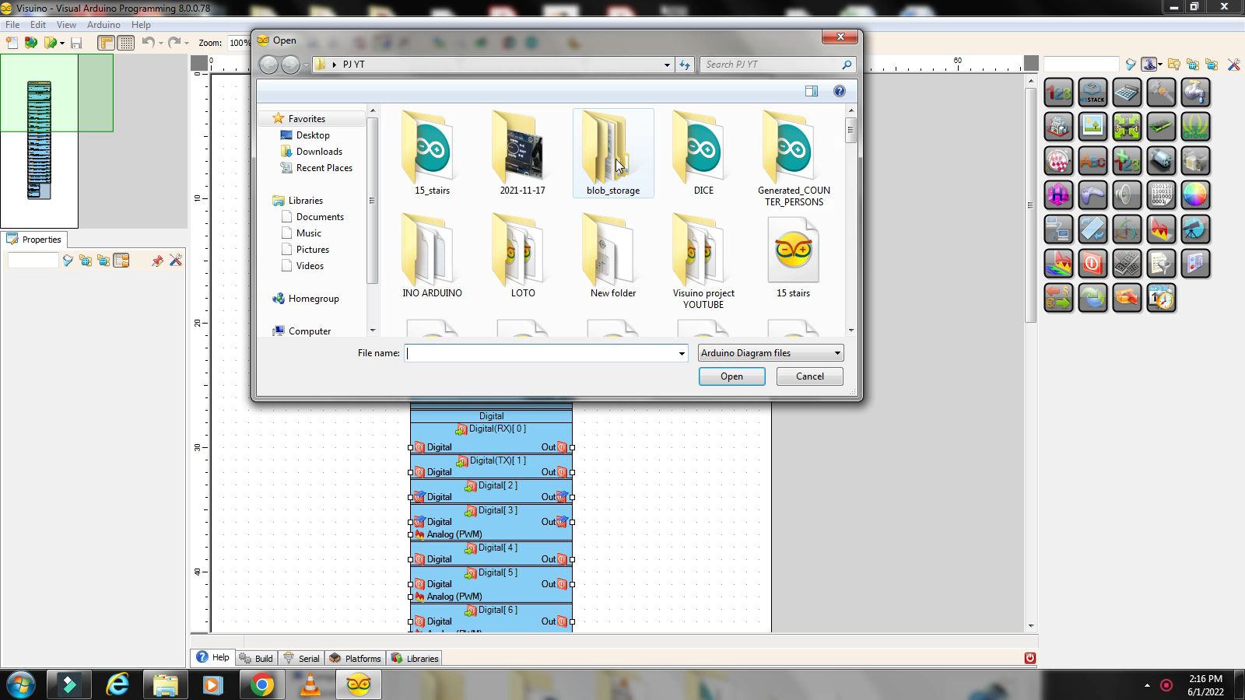Open the Motors components category
Image resolution: width=1245 pixels, height=700 pixels.
pos(1161,161)
